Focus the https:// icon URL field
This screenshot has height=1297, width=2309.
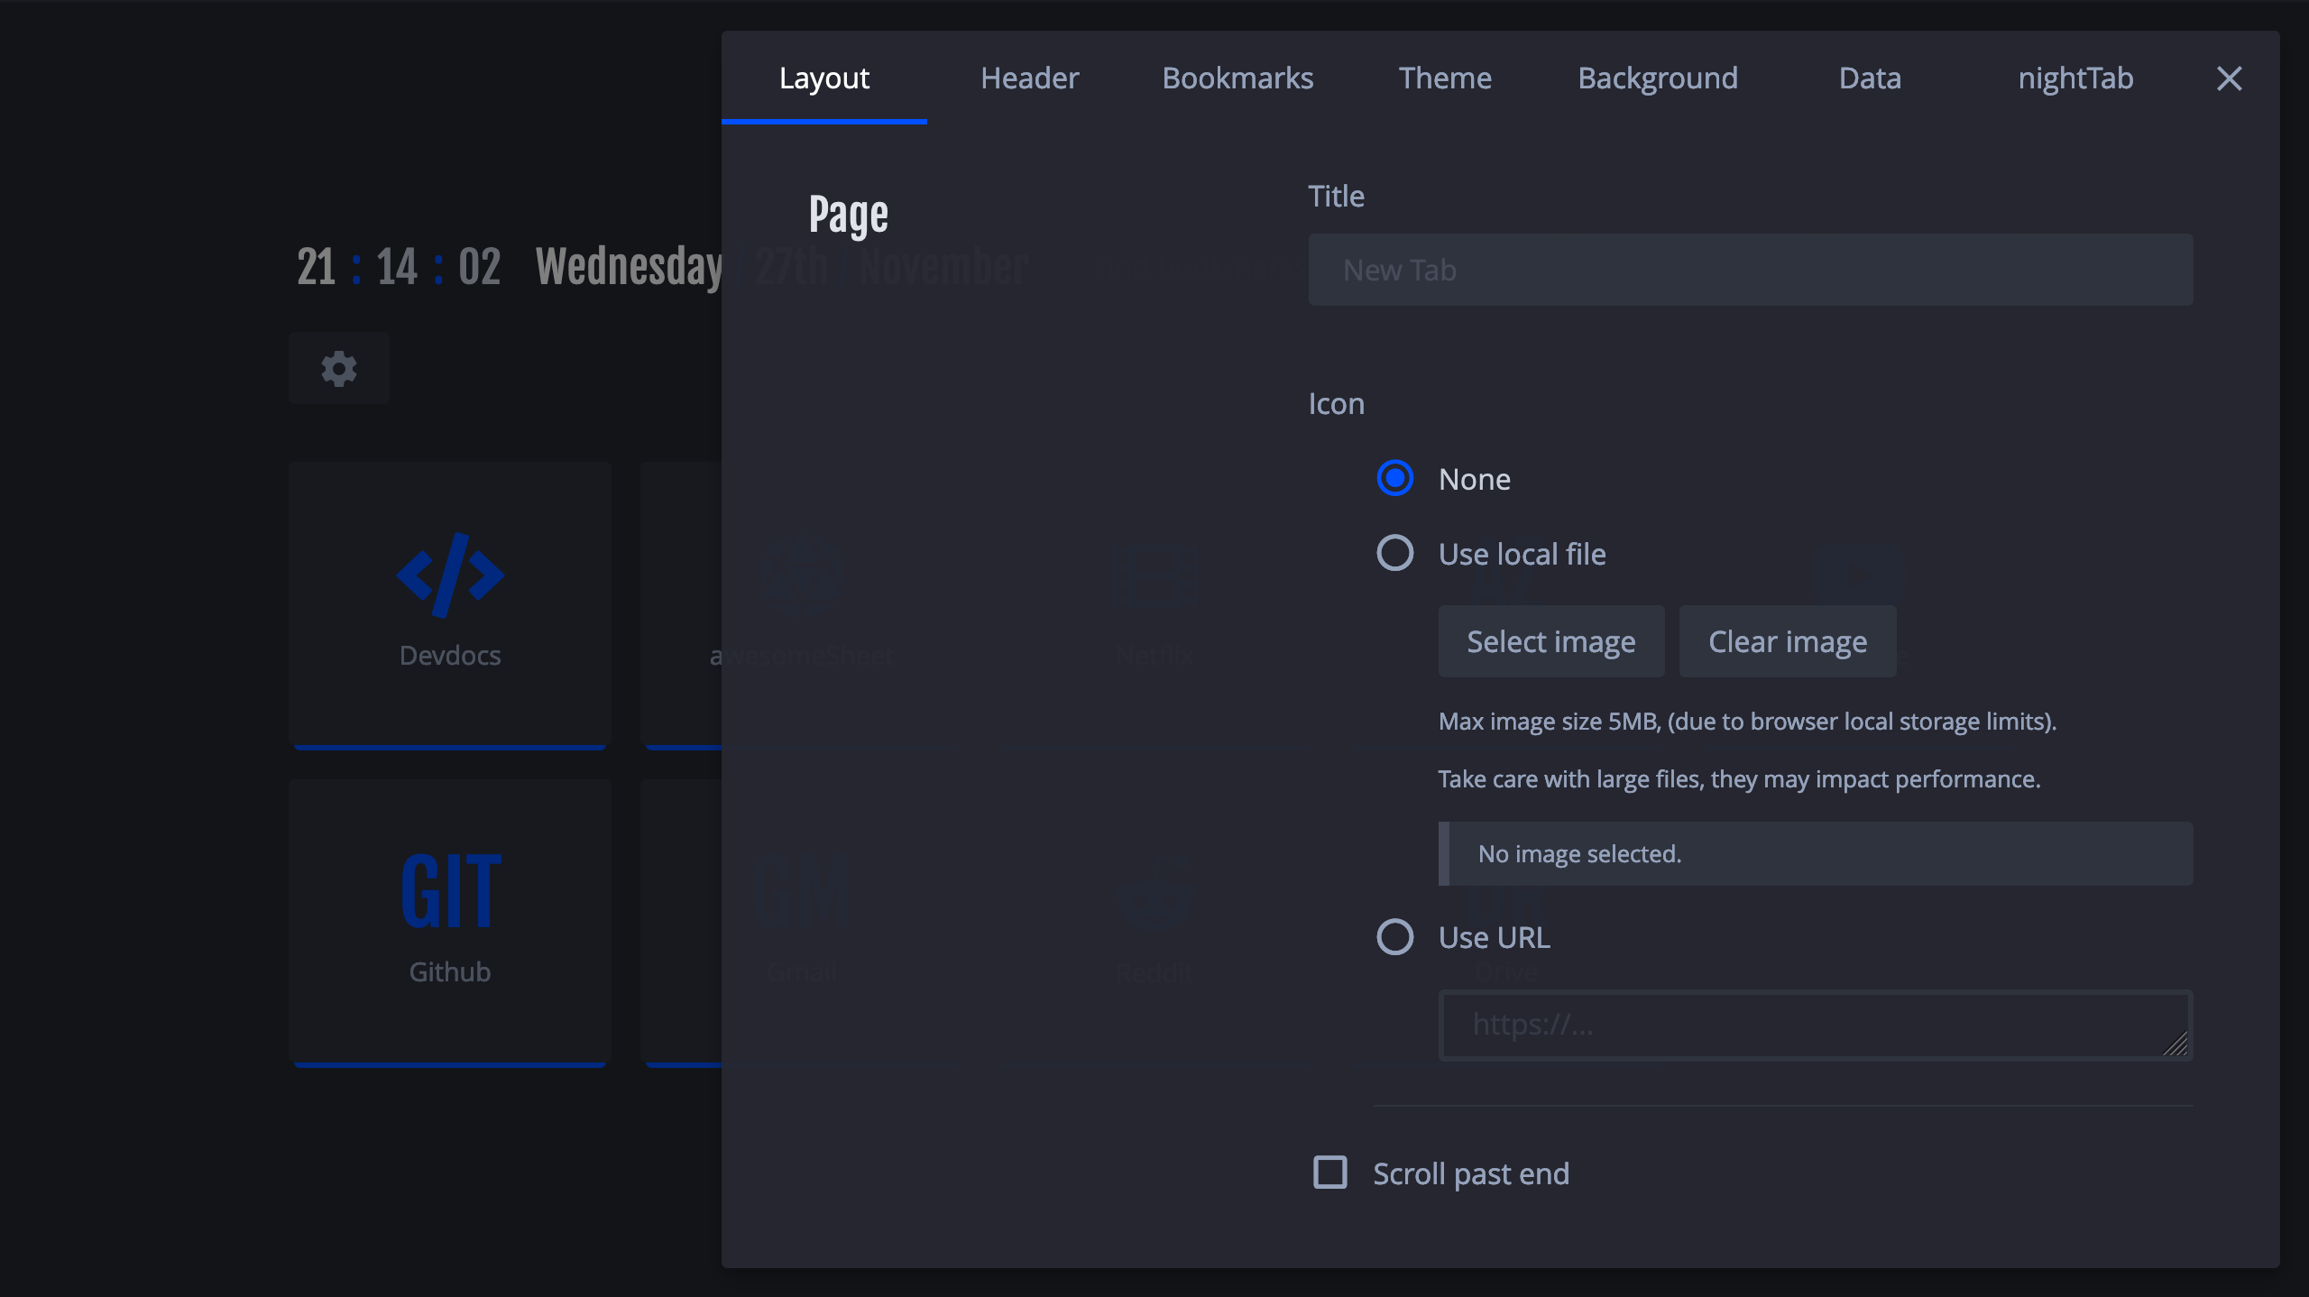click(1816, 1025)
